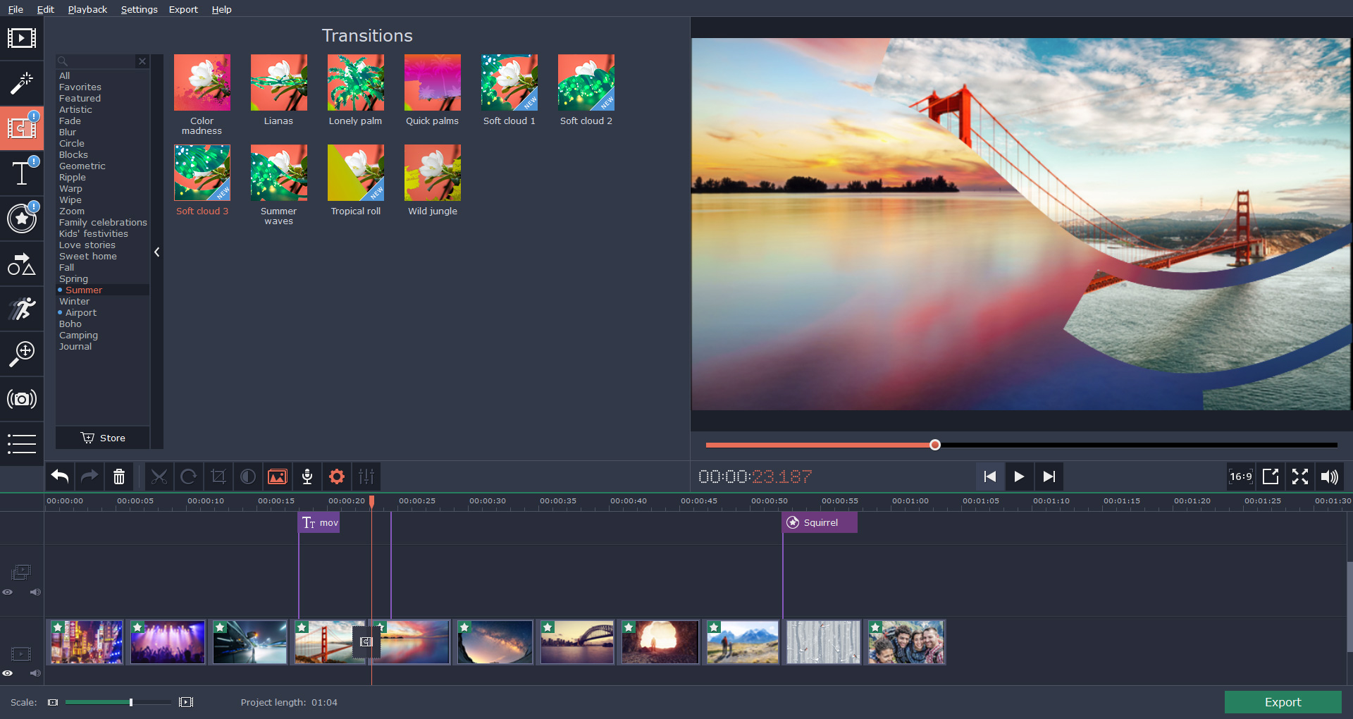Open the Titles panel
Viewport: 1353px width, 719px height.
pos(22,173)
